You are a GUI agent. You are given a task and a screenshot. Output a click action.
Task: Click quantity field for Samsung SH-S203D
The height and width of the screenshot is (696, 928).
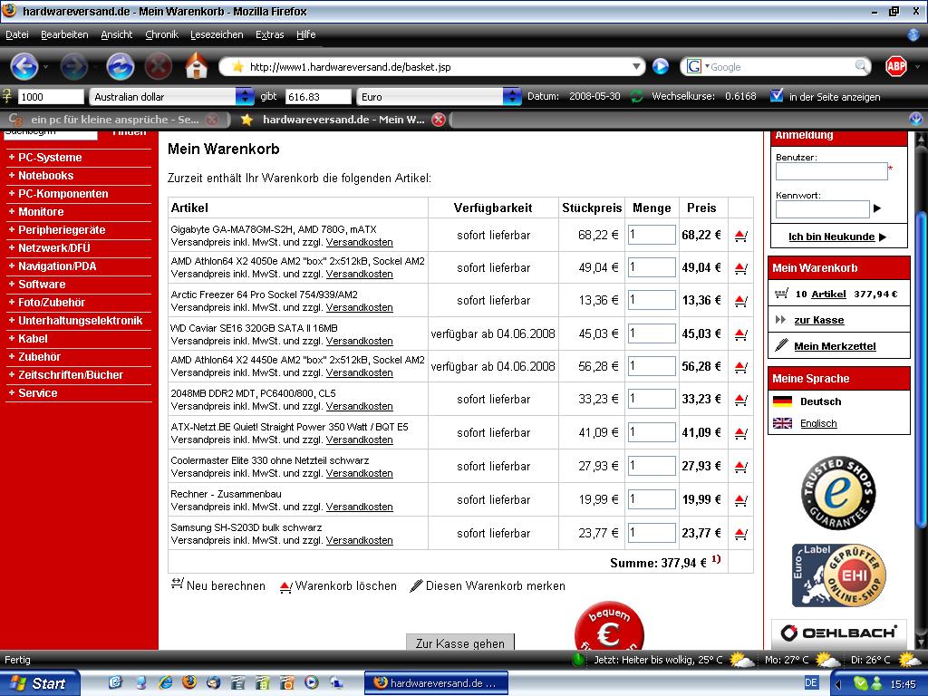tap(651, 533)
